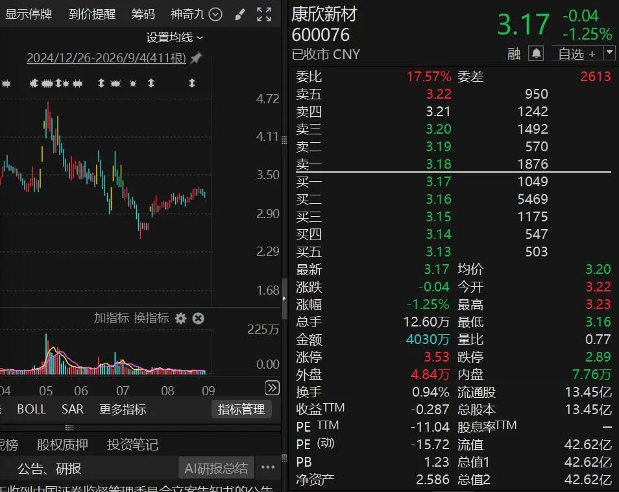Image resolution: width=619 pixels, height=492 pixels.
Task: Toggle 筹码 chip distribution view
Action: pyautogui.click(x=143, y=14)
